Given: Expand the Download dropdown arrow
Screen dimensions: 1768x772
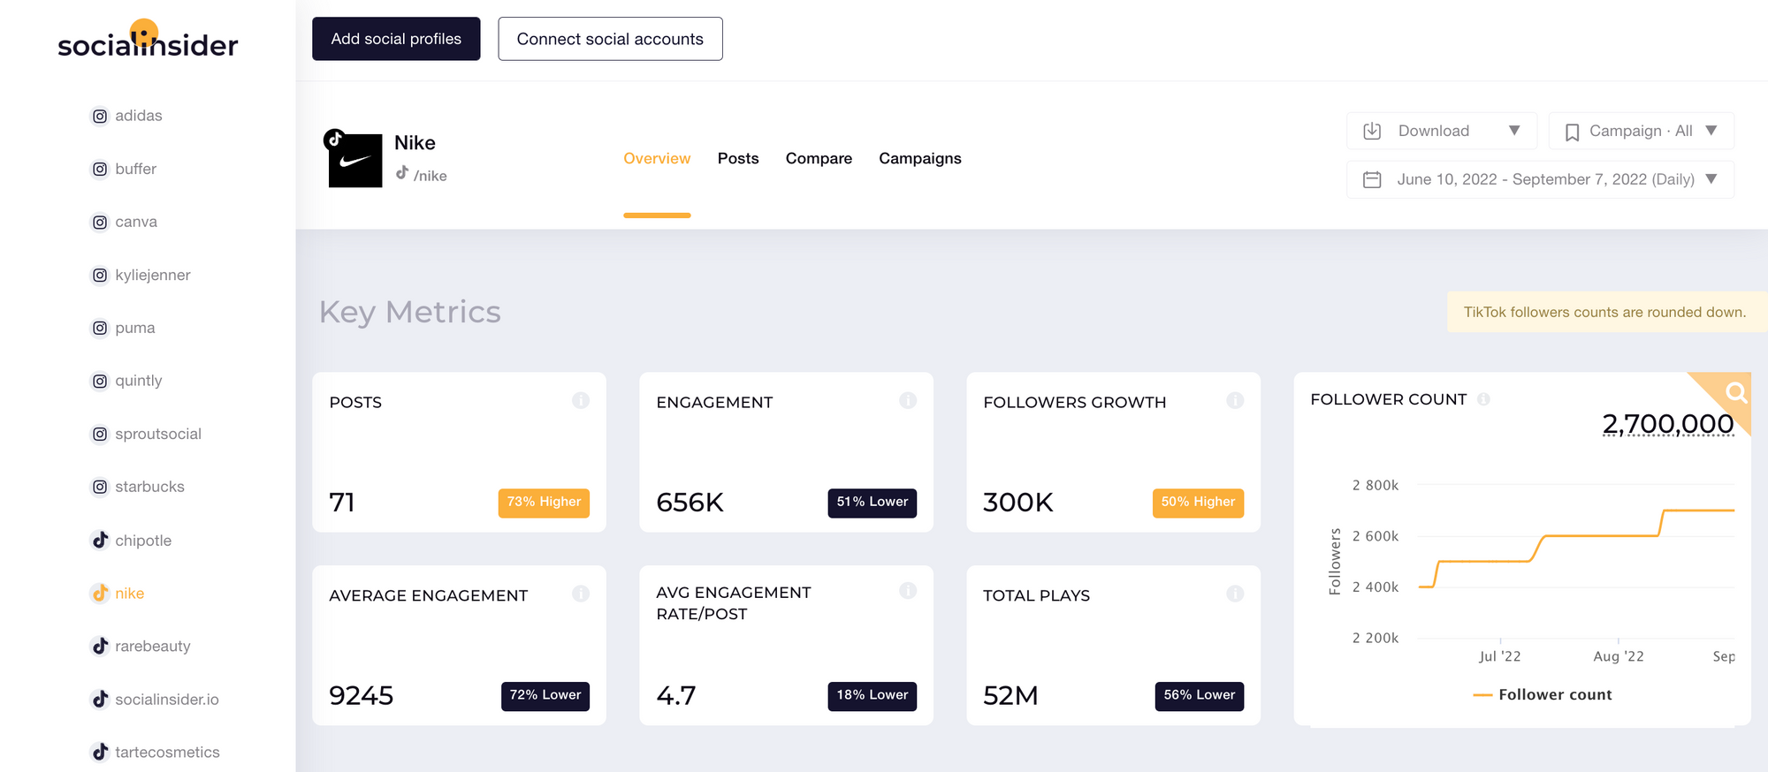Looking at the screenshot, I should click(x=1514, y=131).
